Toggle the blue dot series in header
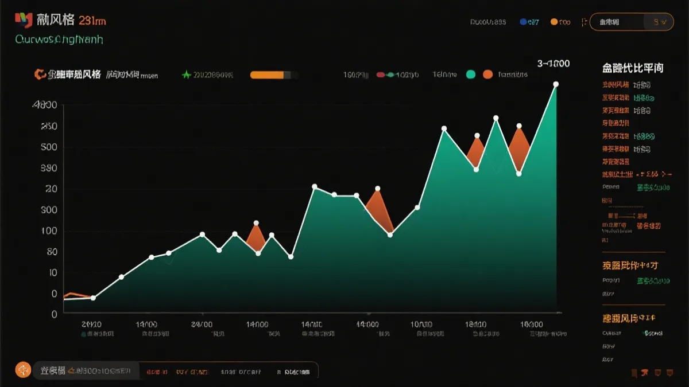 tap(523, 22)
